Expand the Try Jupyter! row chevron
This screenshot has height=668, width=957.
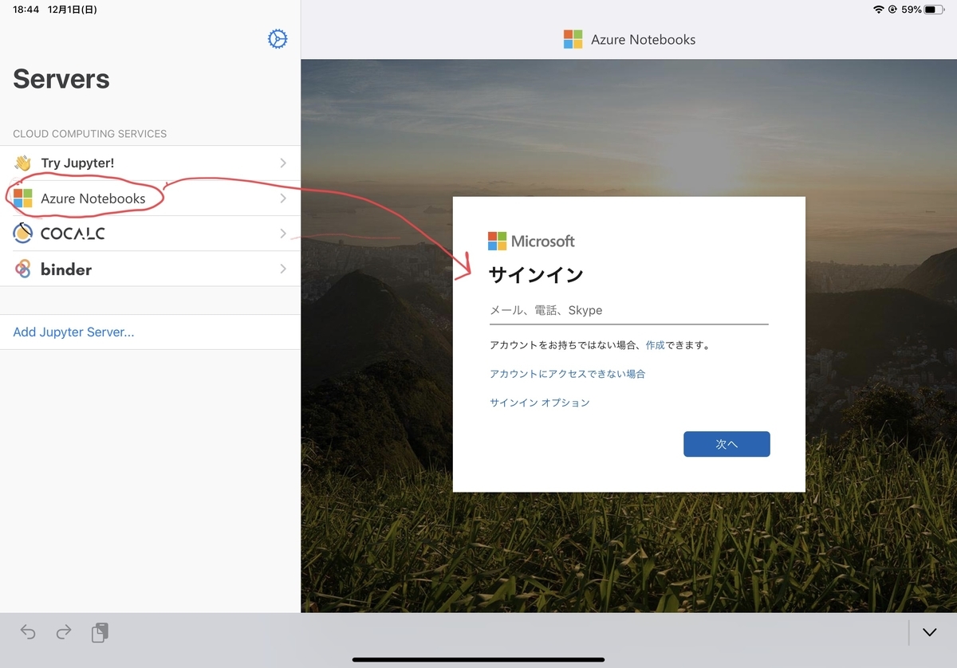(x=283, y=163)
